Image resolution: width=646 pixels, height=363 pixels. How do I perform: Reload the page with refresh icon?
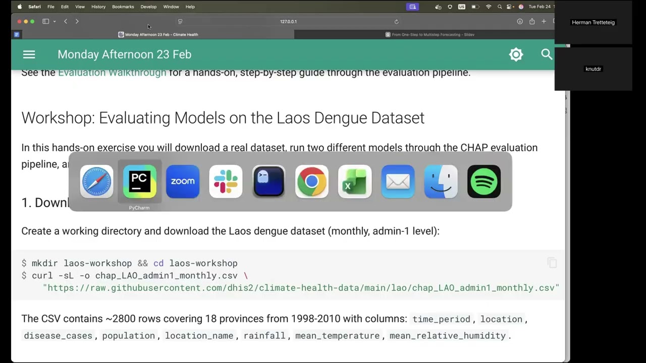click(396, 22)
